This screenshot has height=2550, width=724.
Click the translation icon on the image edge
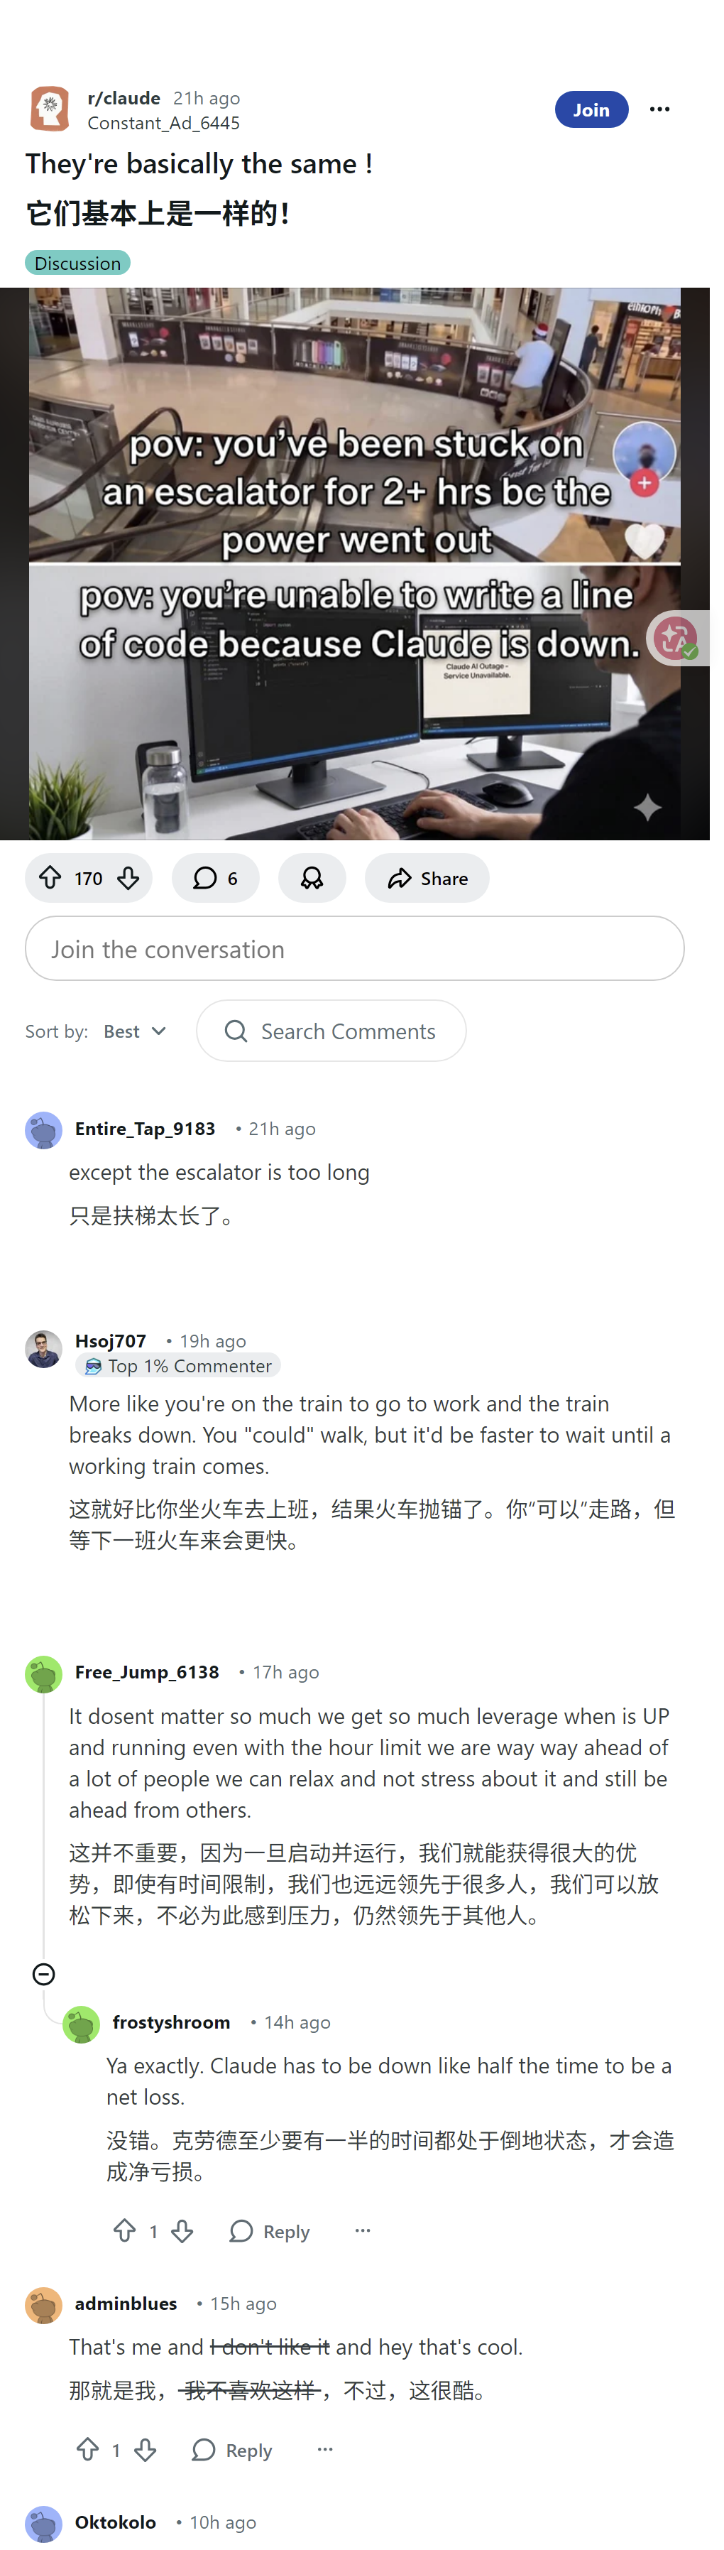676,638
